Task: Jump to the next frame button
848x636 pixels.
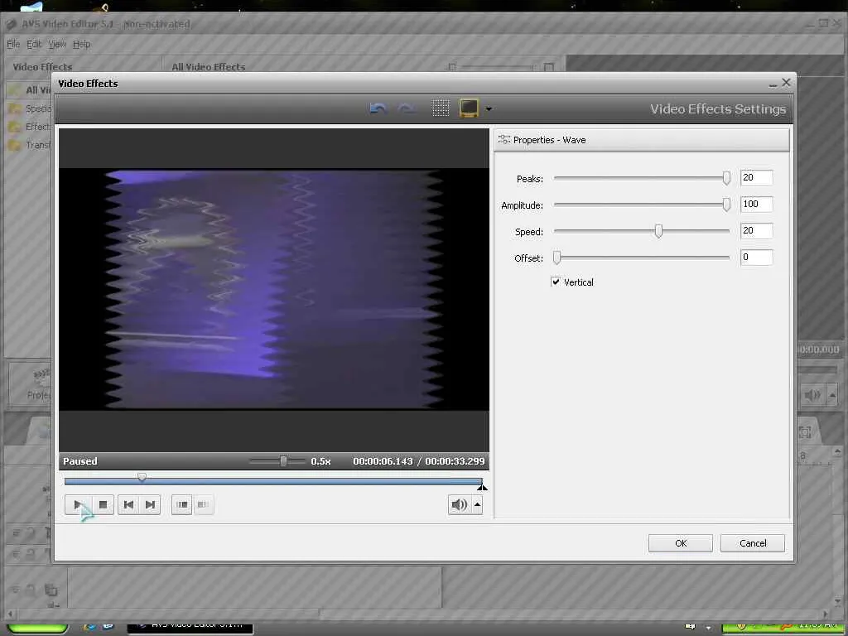Action: tap(150, 504)
